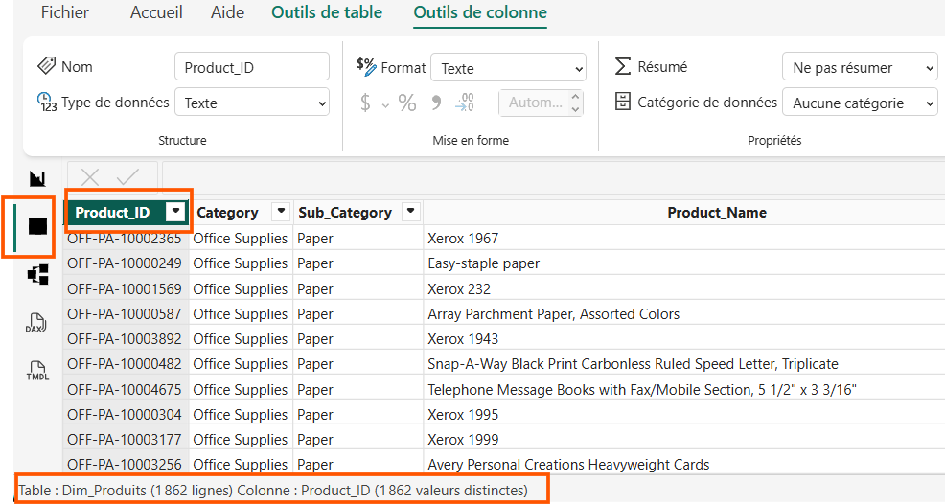Screen dimensions: 945x504
Task: Click the formula bar field
Action: (x=553, y=177)
